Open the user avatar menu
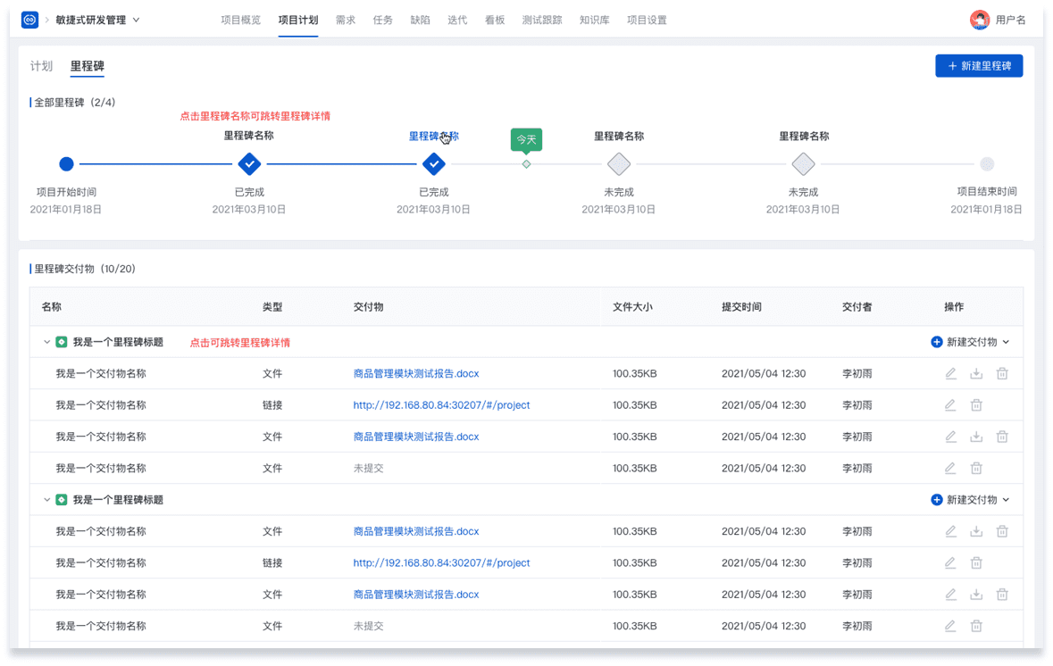Image resolution: width=1053 pixels, height=666 pixels. [980, 21]
